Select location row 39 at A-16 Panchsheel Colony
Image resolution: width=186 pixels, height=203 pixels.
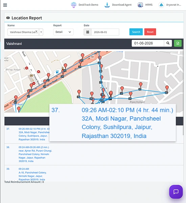pos(94,174)
